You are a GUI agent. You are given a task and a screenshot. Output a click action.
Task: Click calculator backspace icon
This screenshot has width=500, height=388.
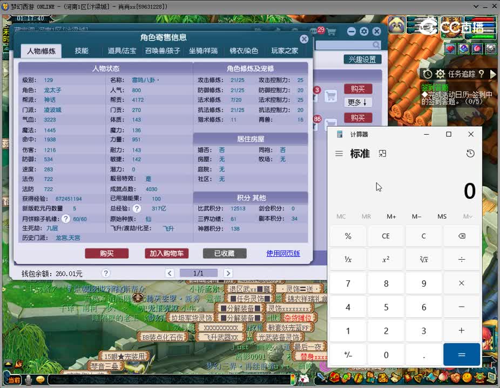[x=462, y=236]
